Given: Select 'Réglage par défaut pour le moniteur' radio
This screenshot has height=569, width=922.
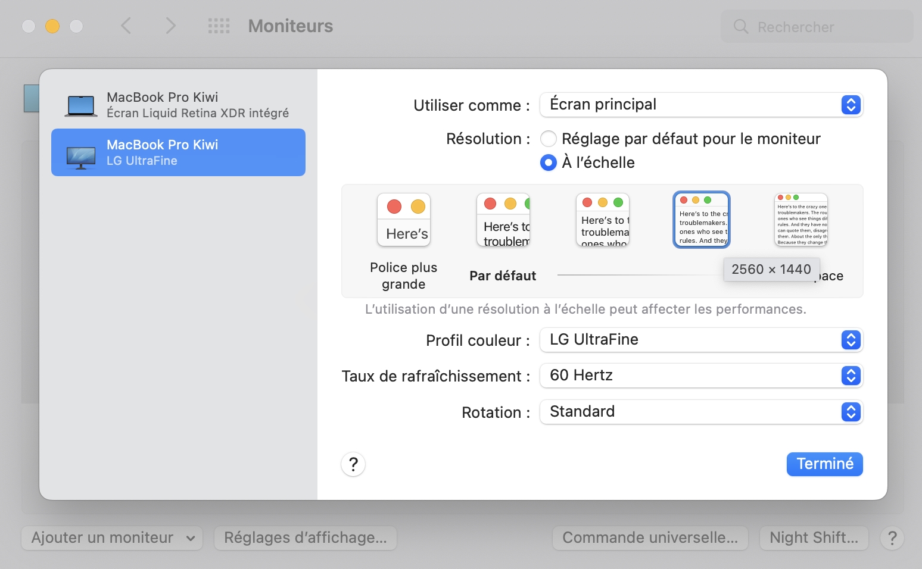Looking at the screenshot, I should pos(549,139).
